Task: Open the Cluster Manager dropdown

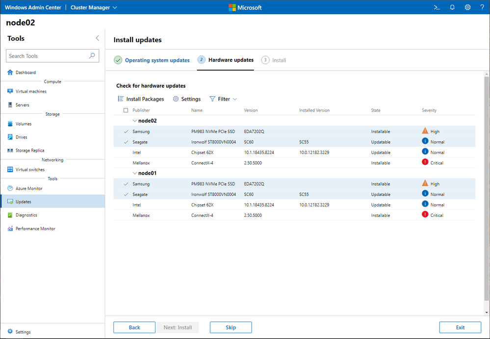Action: point(94,7)
